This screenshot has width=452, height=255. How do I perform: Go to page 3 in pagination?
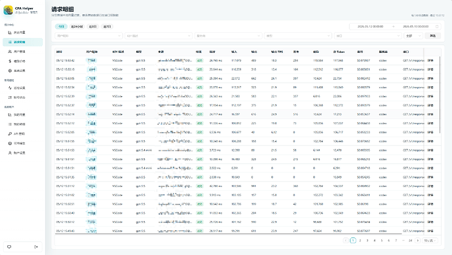[367, 241]
